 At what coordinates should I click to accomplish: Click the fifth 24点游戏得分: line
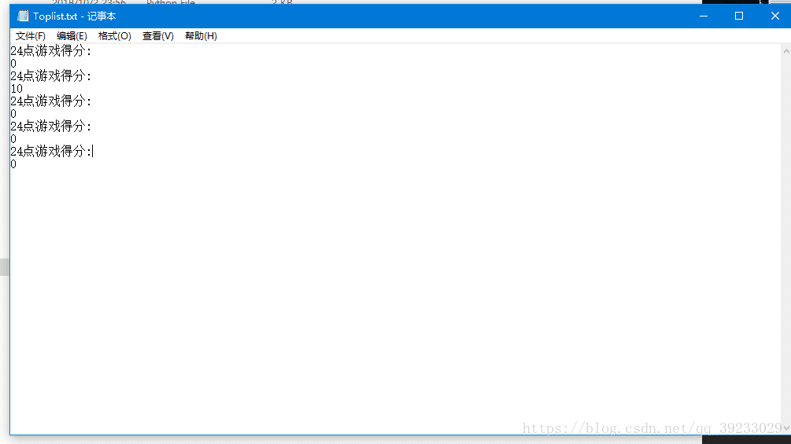tap(50, 152)
